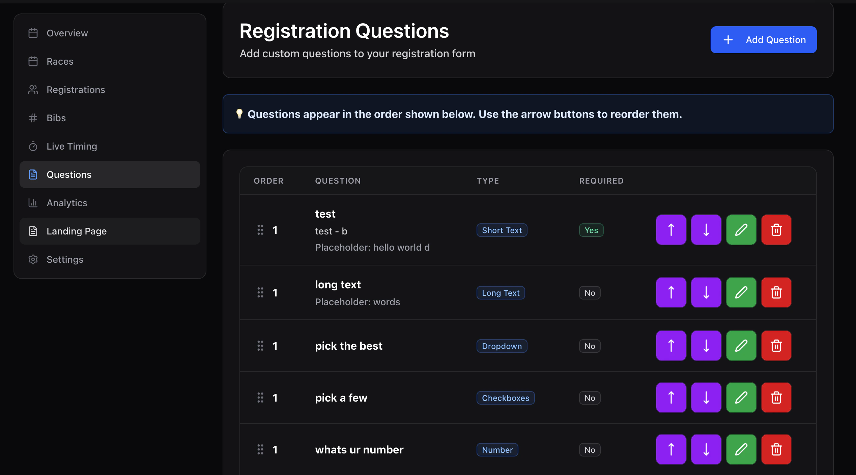
Task: Go to Landing Page
Action: coord(110,231)
